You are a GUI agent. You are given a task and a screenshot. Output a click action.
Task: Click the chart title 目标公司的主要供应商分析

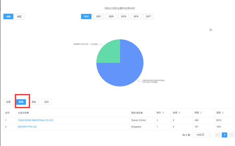pos(120,8)
